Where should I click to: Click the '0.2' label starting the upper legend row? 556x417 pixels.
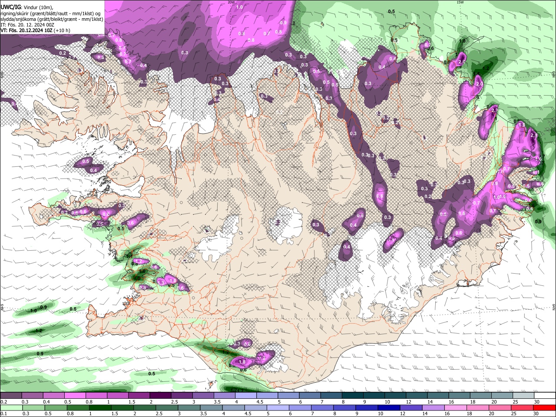3,402
